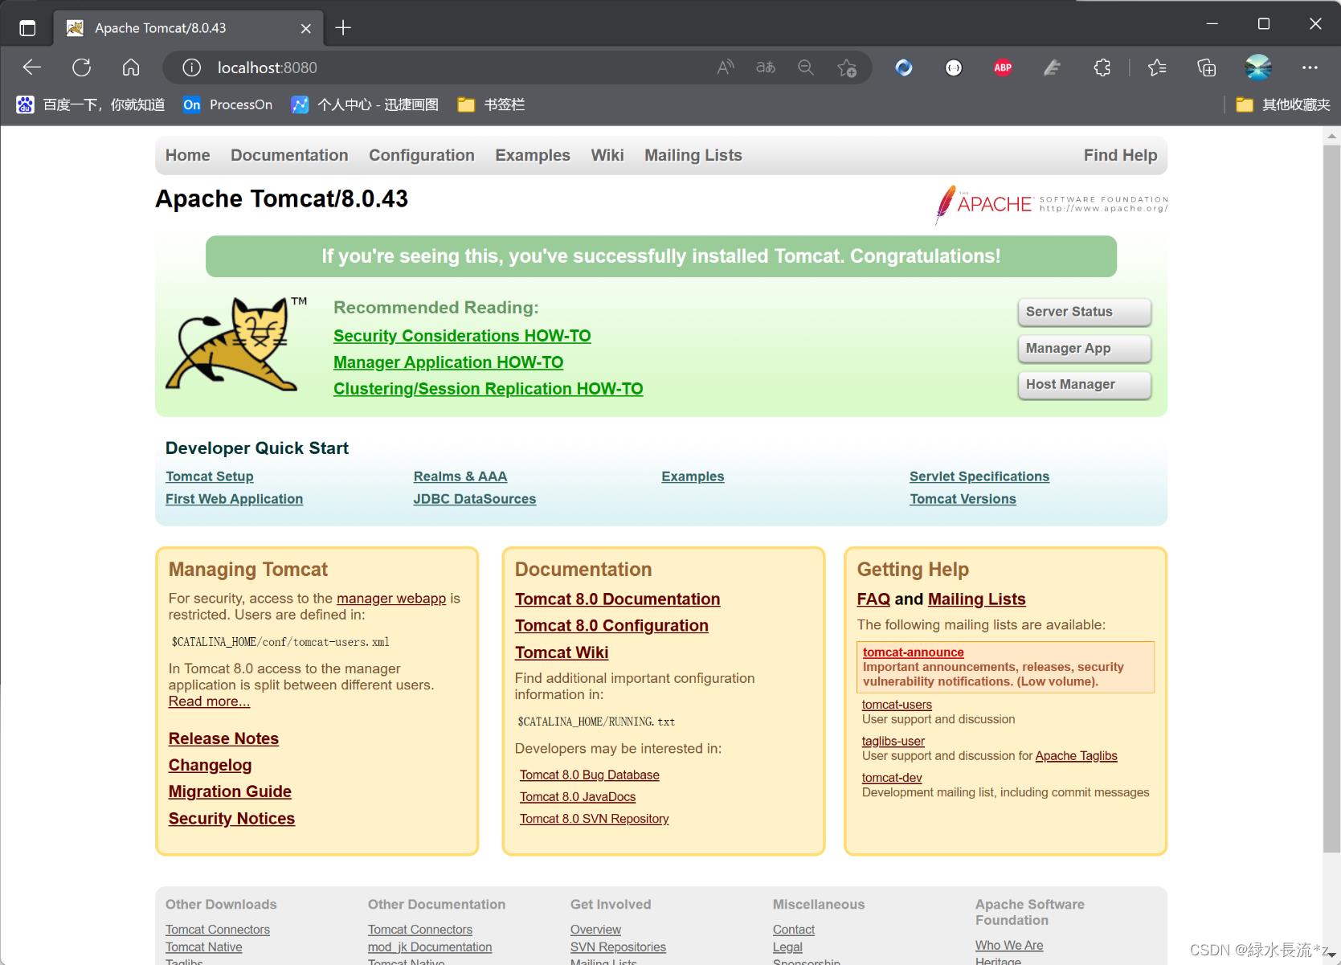The image size is (1341, 965).
Task: Open the Tomcat Setup link
Action: [210, 476]
